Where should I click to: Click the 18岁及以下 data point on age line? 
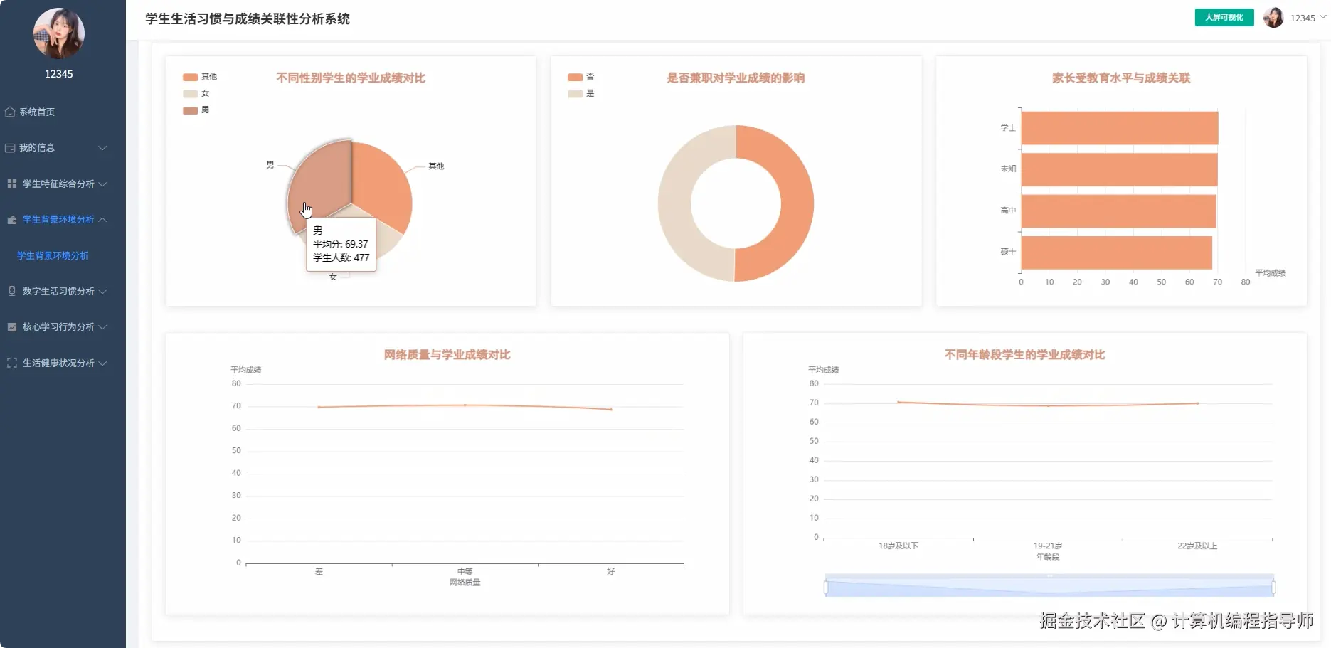point(898,403)
